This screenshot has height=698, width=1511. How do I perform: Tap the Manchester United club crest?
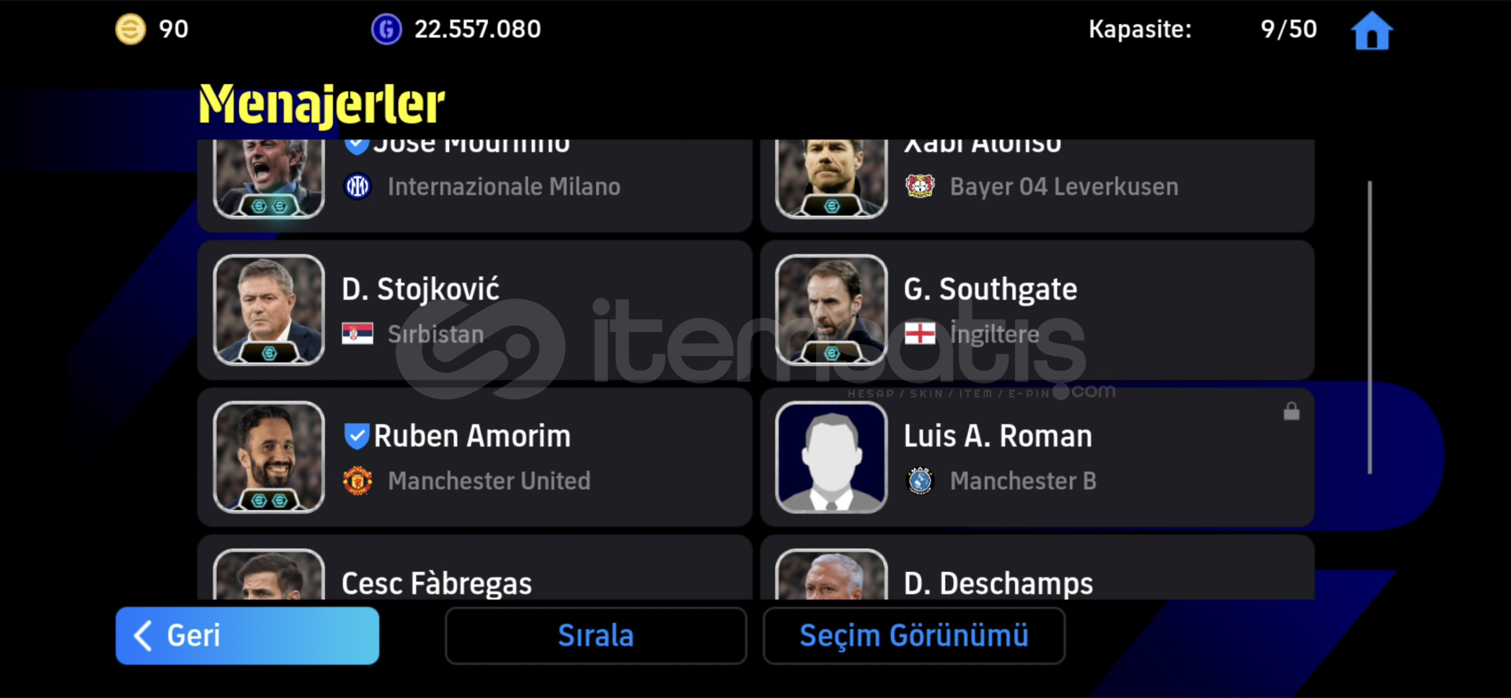tap(357, 481)
